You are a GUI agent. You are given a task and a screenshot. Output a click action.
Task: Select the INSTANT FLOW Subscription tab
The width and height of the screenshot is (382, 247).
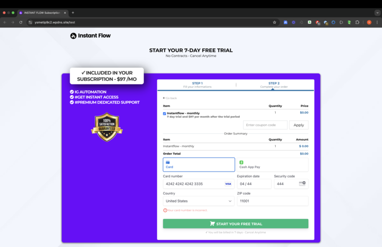[43, 13]
